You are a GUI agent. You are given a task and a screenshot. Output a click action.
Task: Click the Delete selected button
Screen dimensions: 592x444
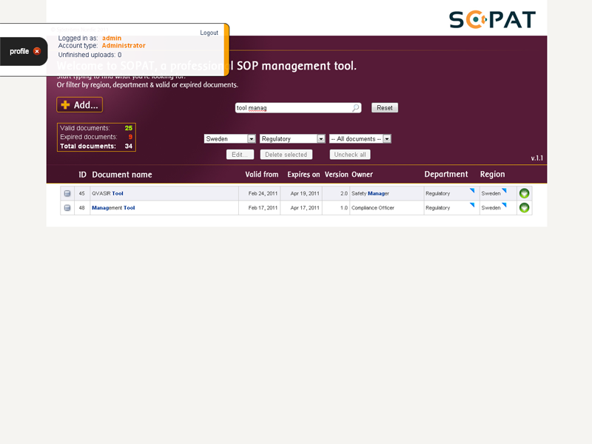[286, 155]
